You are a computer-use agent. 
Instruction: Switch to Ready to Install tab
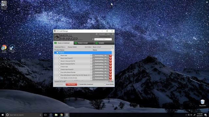pos(84,43)
